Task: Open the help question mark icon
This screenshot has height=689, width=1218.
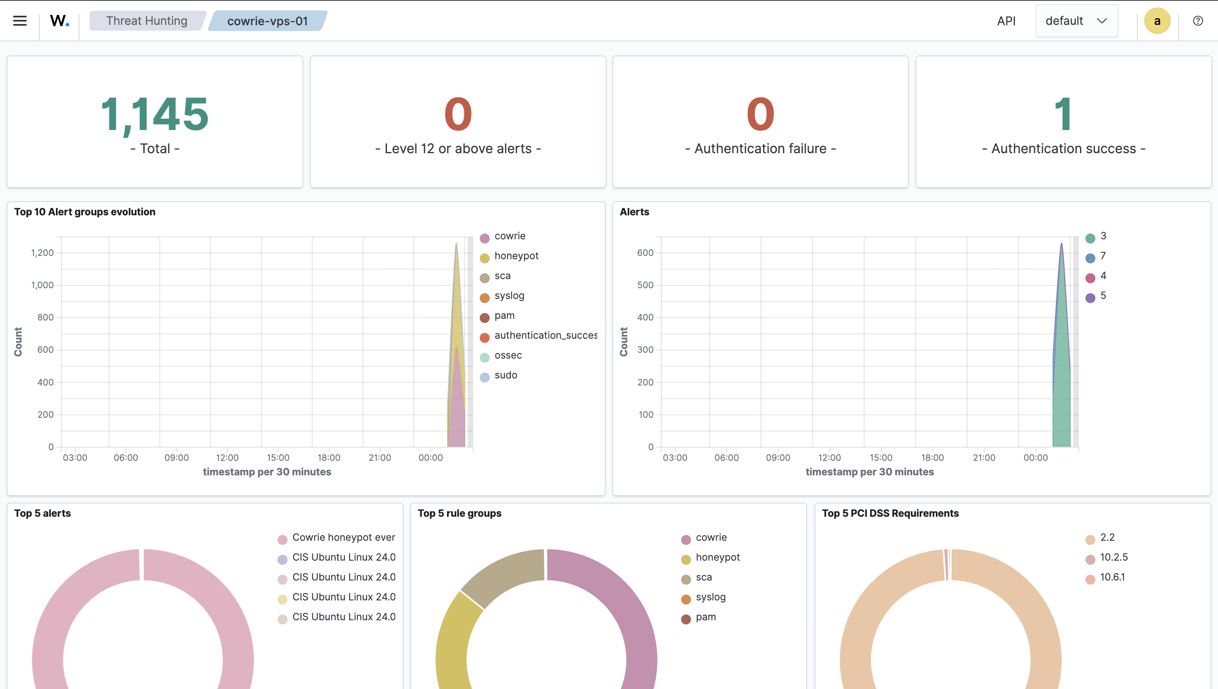Action: click(1198, 20)
